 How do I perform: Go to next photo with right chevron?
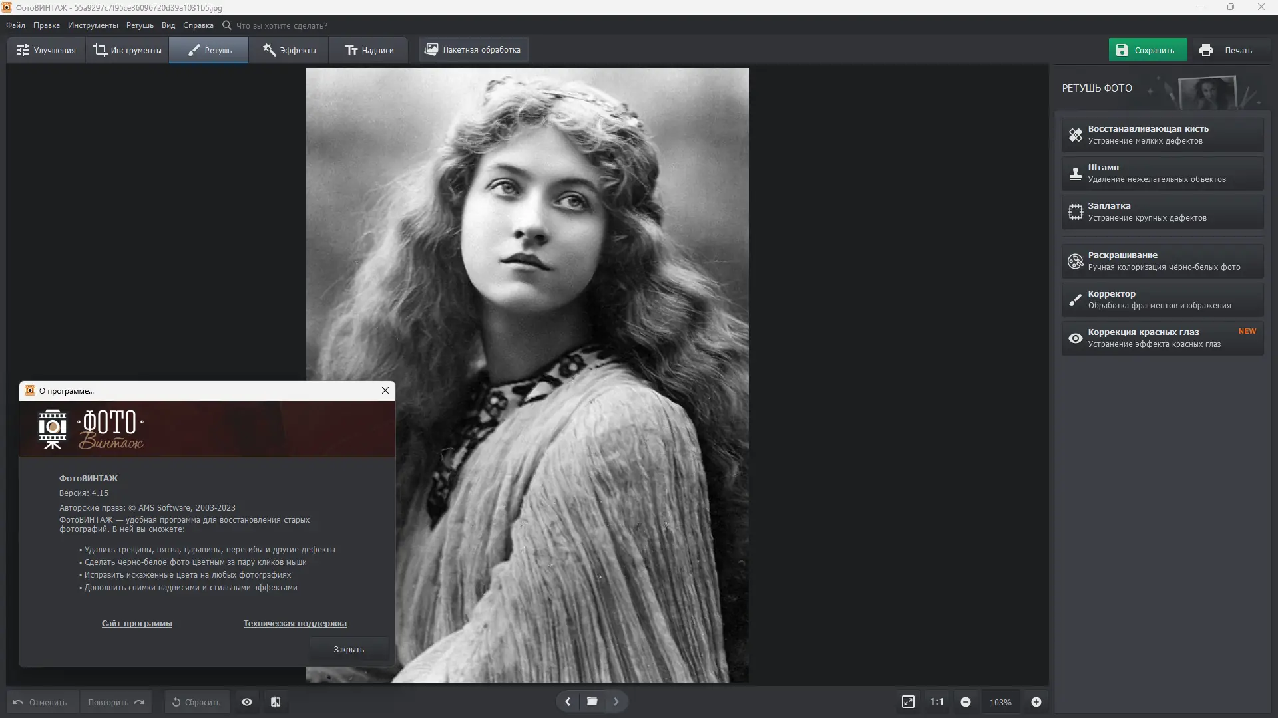pos(616,701)
